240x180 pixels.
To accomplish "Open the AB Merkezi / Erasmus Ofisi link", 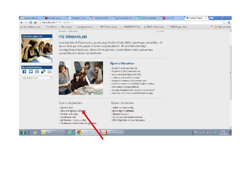I will point(73,120).
